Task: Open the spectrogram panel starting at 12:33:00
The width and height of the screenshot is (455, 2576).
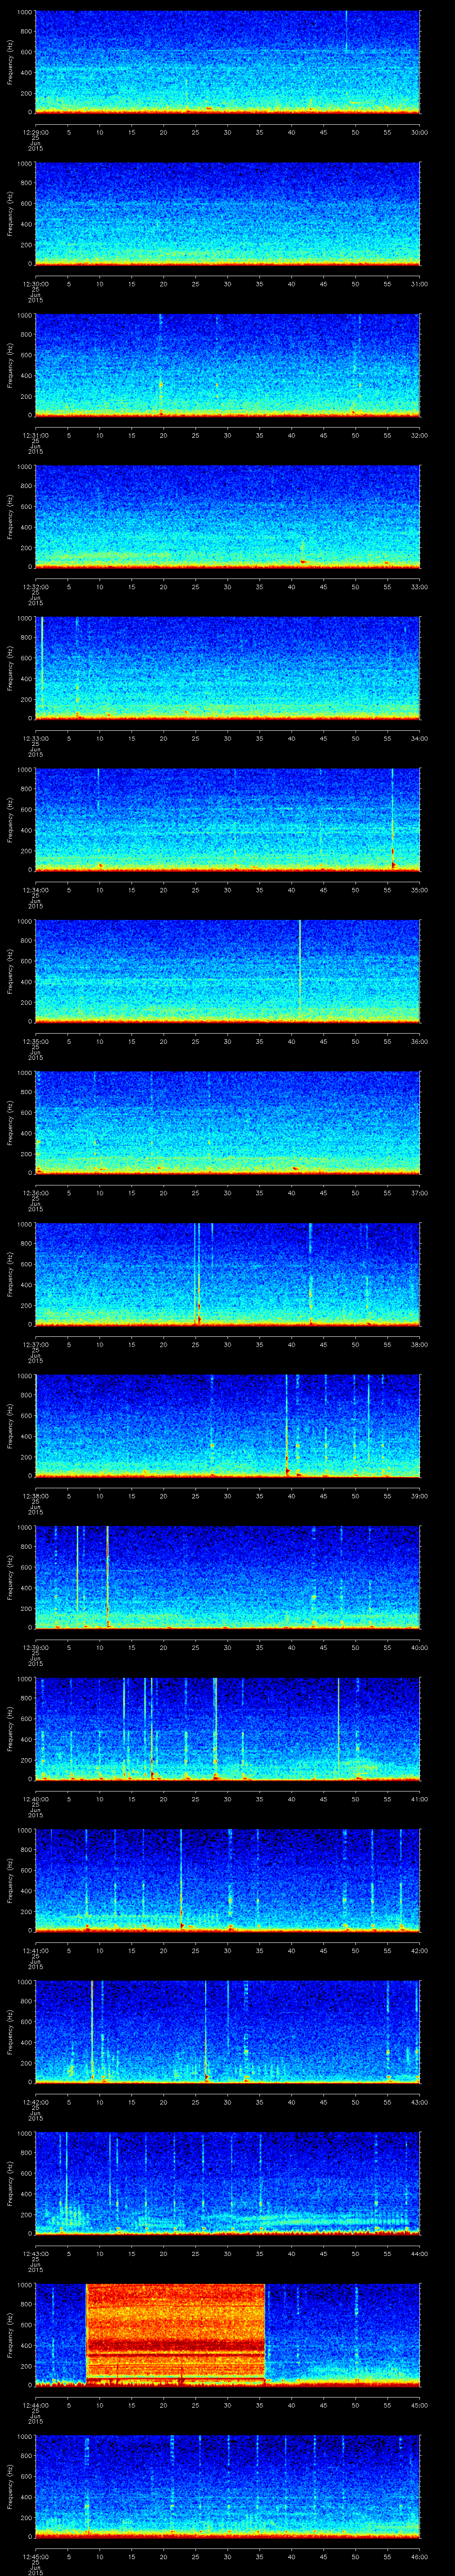Action: (x=227, y=668)
